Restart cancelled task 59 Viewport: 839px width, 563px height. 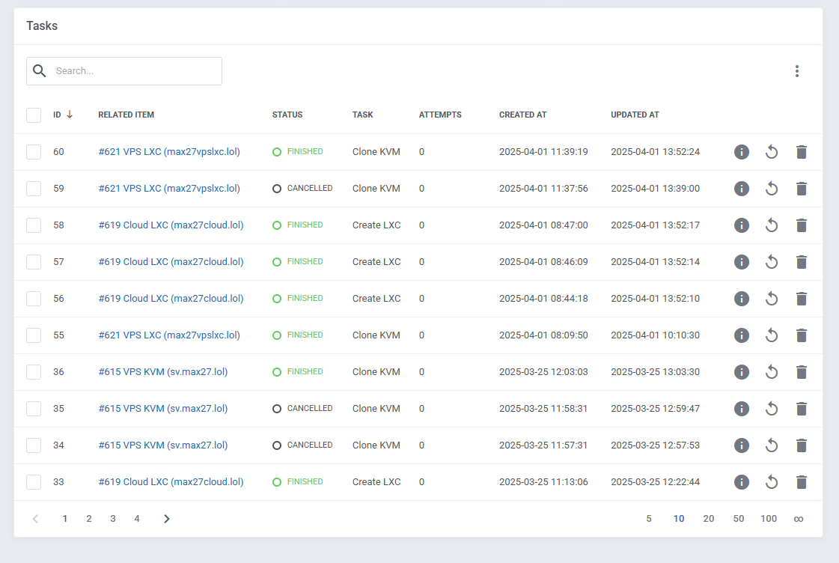click(771, 189)
